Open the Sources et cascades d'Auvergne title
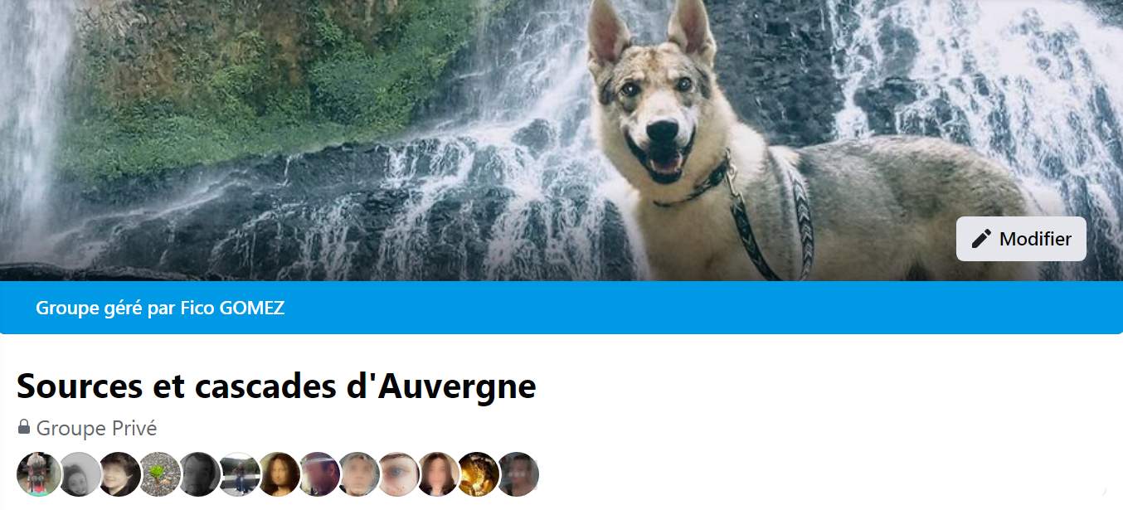Screen dimensions: 1123x510 (x=276, y=386)
